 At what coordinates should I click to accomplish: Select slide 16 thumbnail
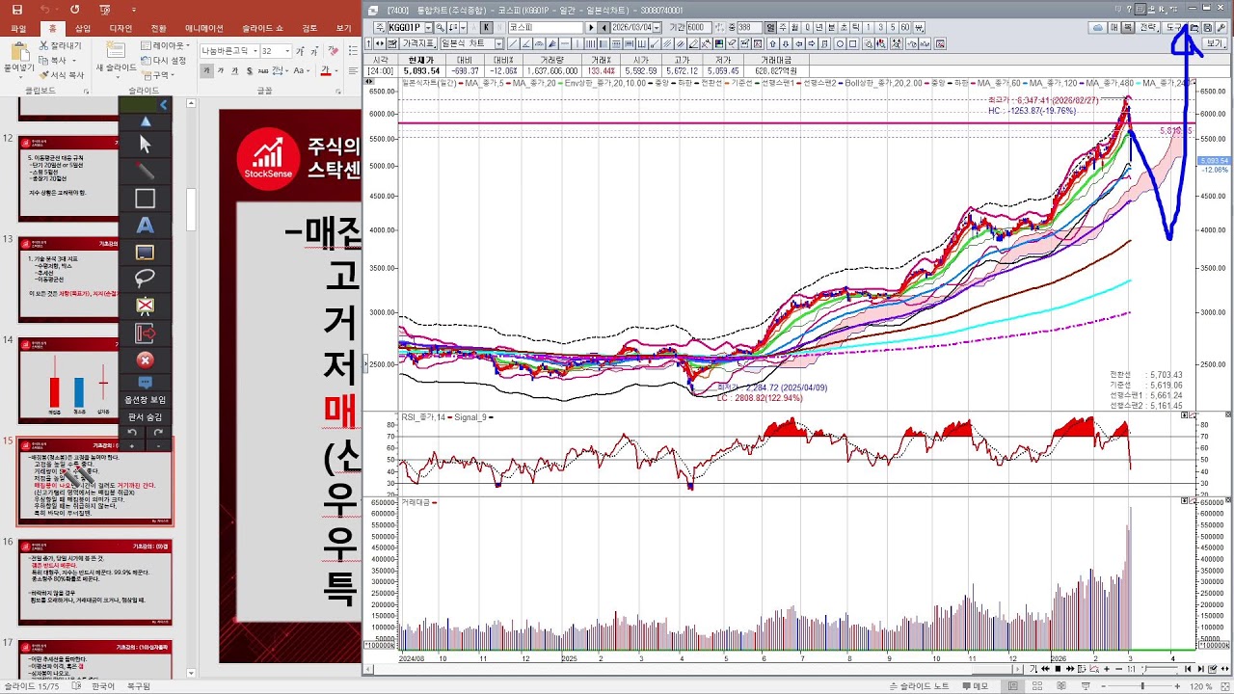tap(95, 581)
